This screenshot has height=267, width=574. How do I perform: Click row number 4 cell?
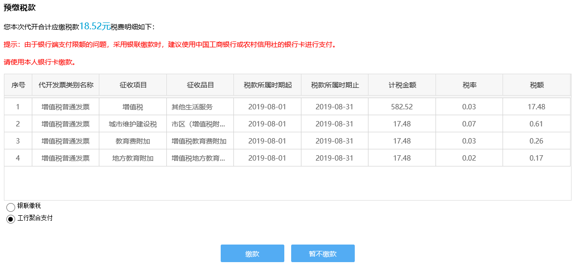[18, 158]
